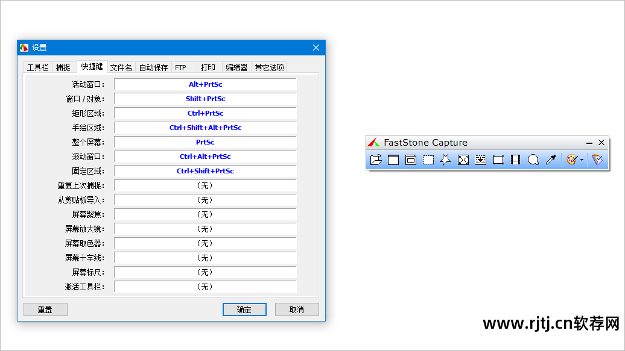Select Capture Active Window tool
Screen dimensions: 625x351
pos(393,160)
